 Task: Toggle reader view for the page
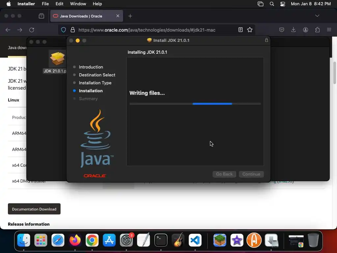pos(241,30)
